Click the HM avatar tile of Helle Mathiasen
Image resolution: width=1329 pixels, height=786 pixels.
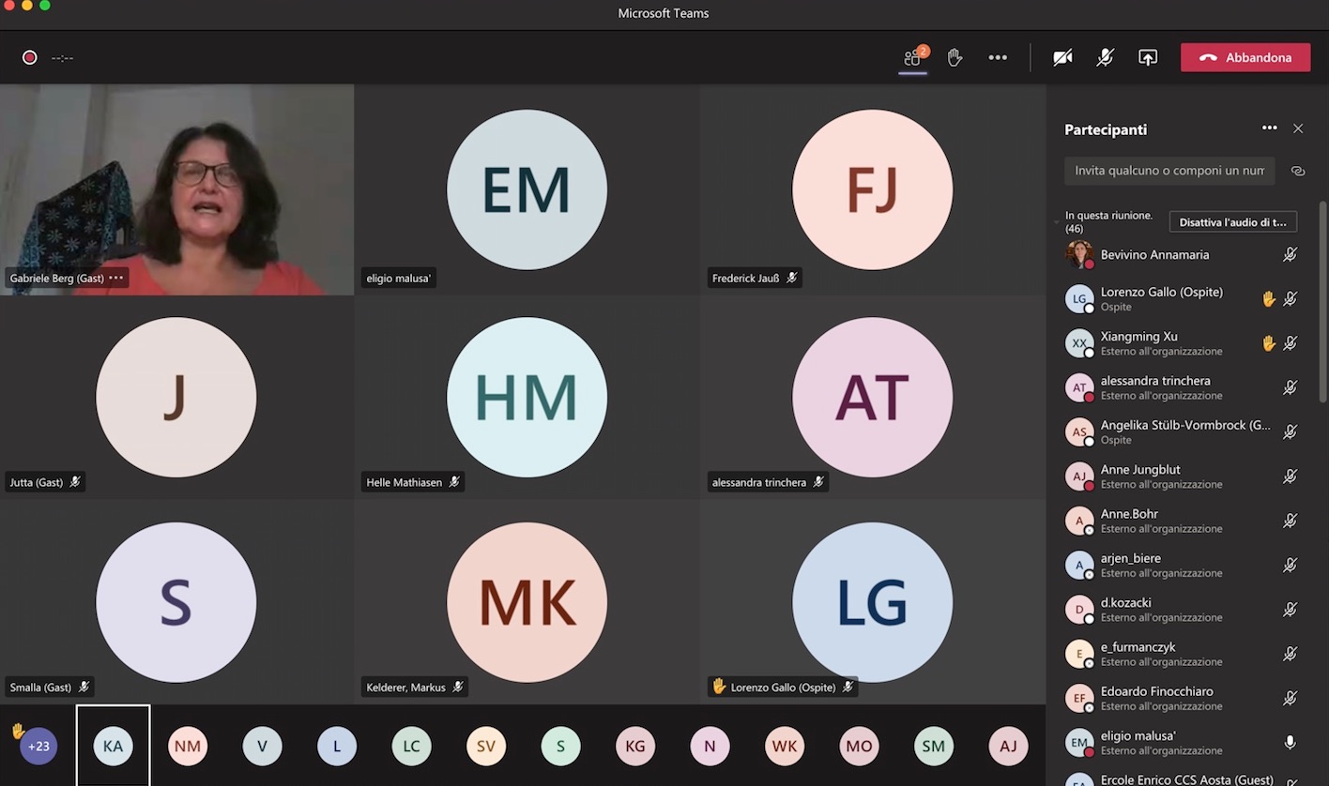527,397
